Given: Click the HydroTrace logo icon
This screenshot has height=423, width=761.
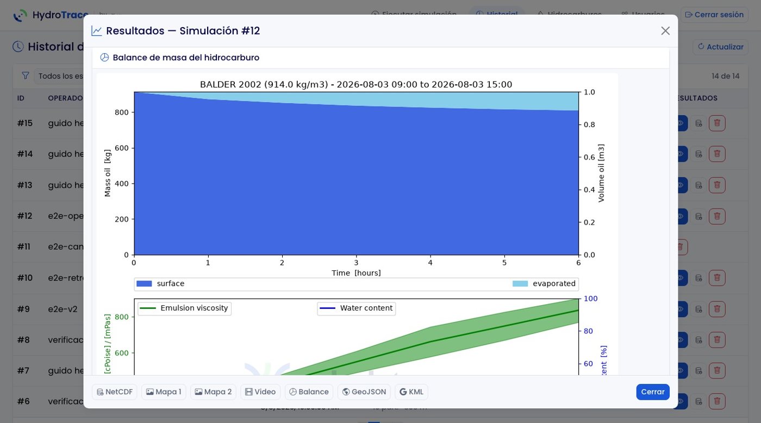Looking at the screenshot, I should coord(20,15).
